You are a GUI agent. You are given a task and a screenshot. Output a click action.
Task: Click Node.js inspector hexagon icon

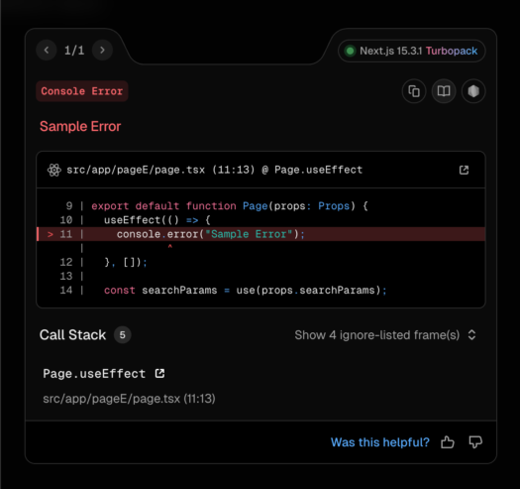coord(473,91)
